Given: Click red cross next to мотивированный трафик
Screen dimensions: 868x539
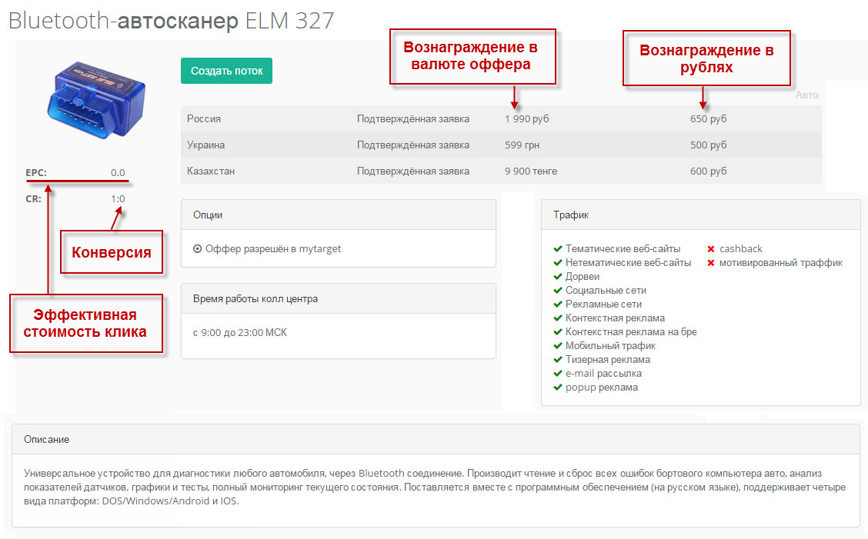Looking at the screenshot, I should coord(711,263).
